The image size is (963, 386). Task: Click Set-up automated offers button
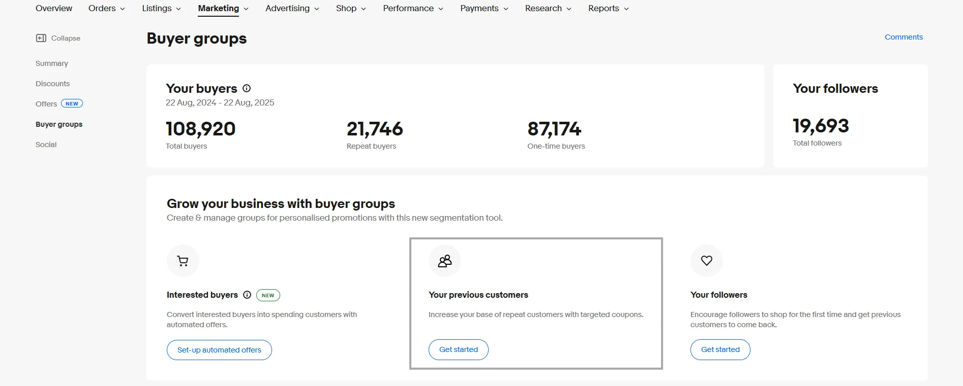219,350
